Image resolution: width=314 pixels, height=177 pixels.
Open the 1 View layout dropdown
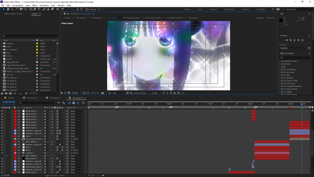point(157,93)
